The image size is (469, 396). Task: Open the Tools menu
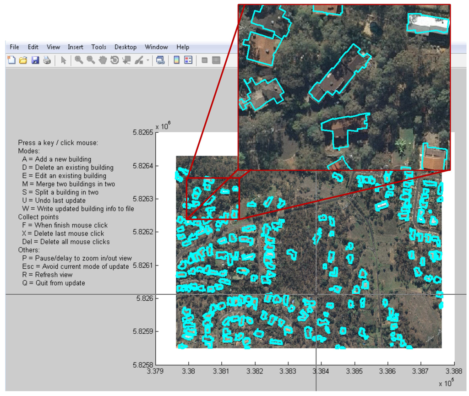click(98, 47)
